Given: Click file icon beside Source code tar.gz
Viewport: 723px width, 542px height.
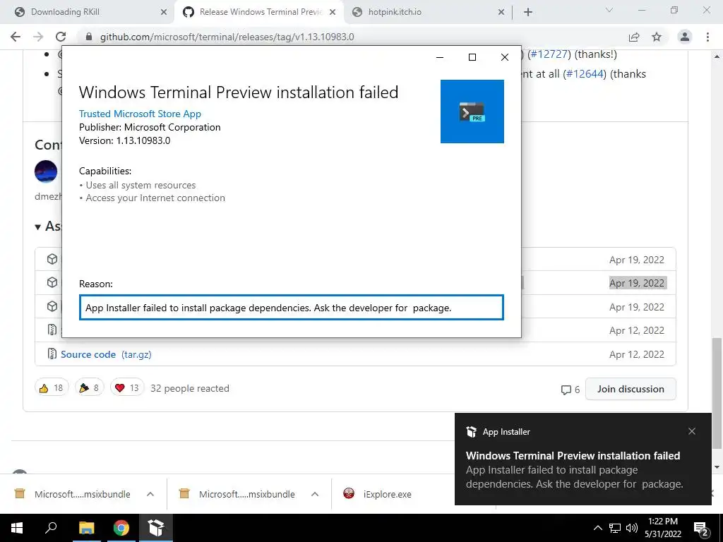Looking at the screenshot, I should tap(52, 354).
